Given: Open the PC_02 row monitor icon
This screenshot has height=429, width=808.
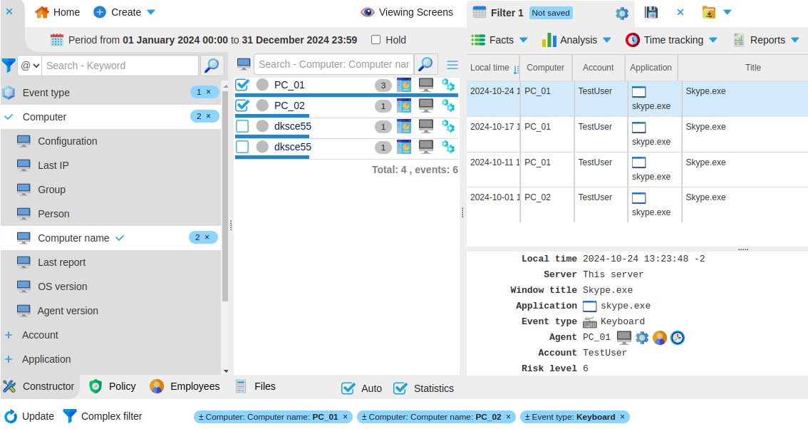Looking at the screenshot, I should tap(426, 106).
